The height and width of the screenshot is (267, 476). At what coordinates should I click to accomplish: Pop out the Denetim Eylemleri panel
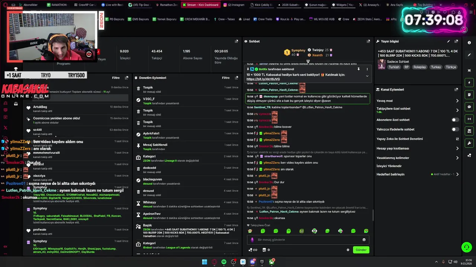236,78
